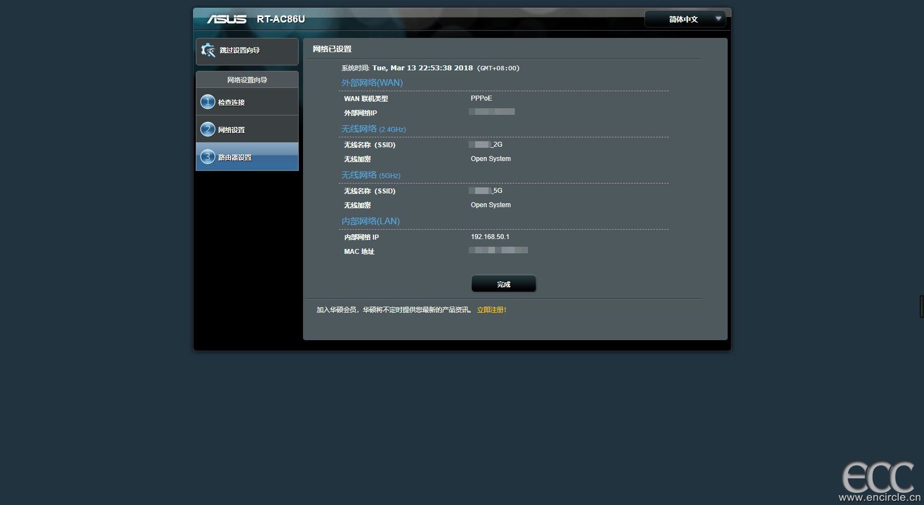This screenshot has width=924, height=505.
Task: Click the www.encircle.cn watermark text
Action: [x=879, y=498]
